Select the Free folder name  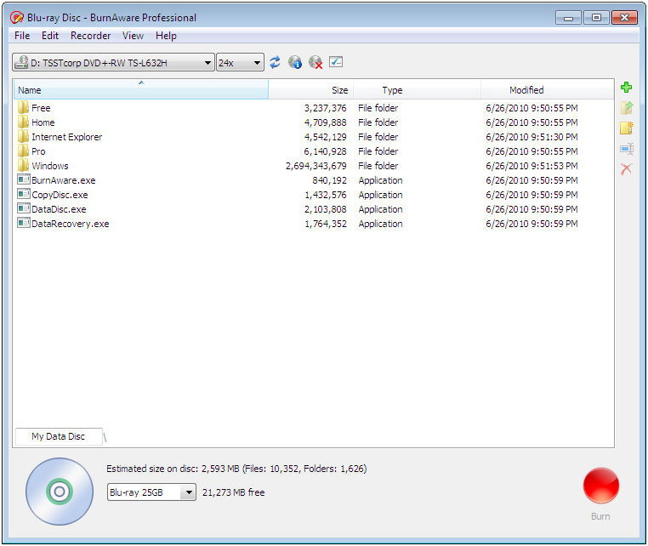41,108
